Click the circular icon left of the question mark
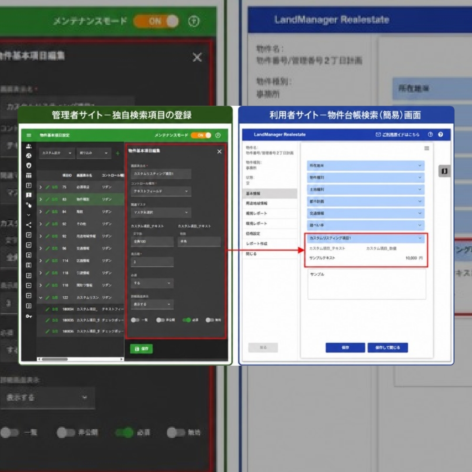 pos(430,134)
